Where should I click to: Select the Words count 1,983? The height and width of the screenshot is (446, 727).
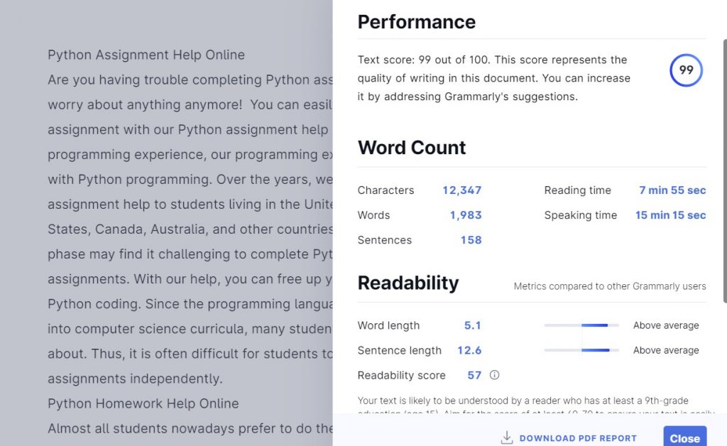(465, 215)
